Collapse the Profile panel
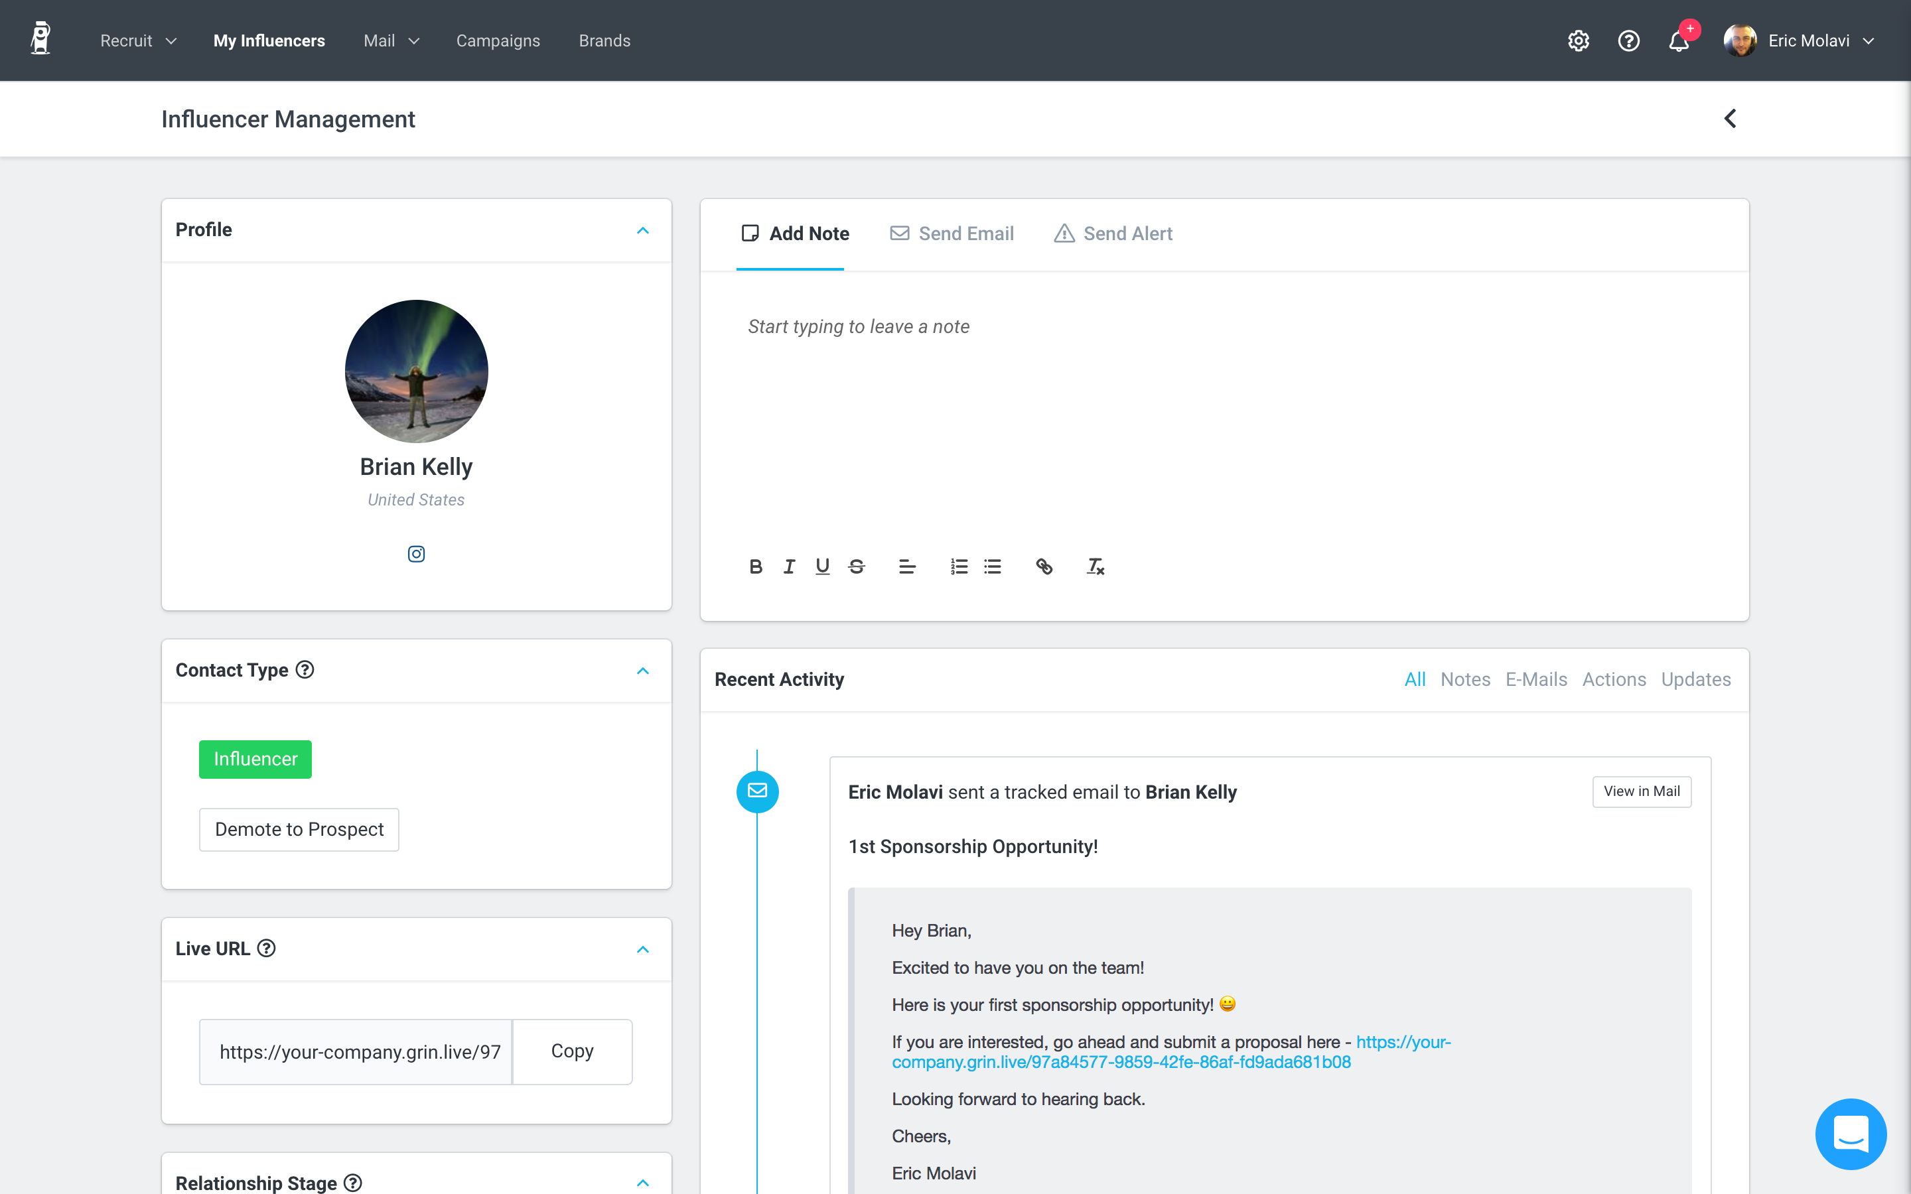Screen dimensions: 1911x1194 click(x=642, y=231)
